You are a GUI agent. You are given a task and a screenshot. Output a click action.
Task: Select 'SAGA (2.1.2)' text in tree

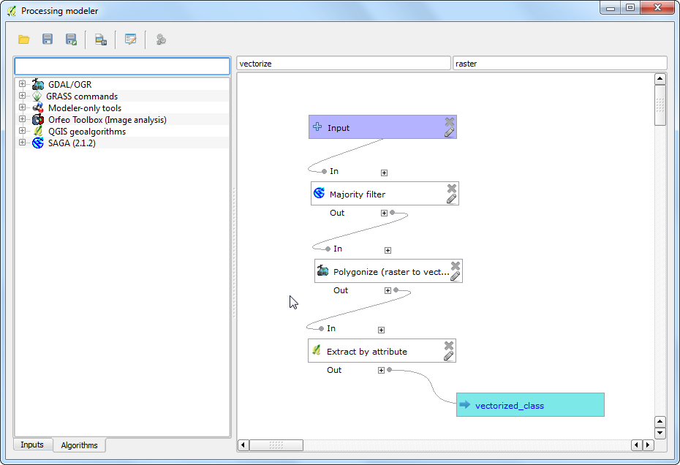pyautogui.click(x=72, y=143)
